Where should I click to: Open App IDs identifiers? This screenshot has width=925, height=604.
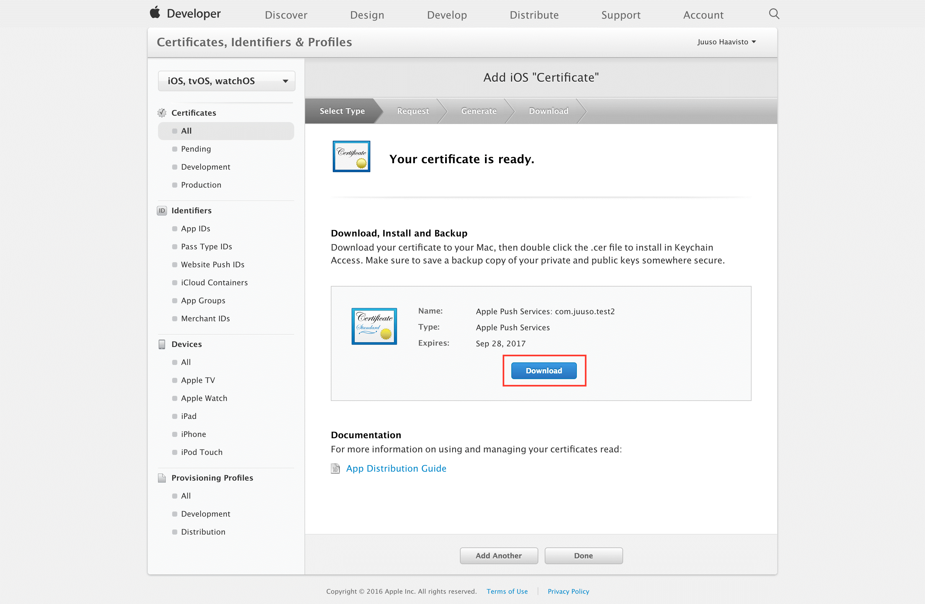pyautogui.click(x=196, y=228)
